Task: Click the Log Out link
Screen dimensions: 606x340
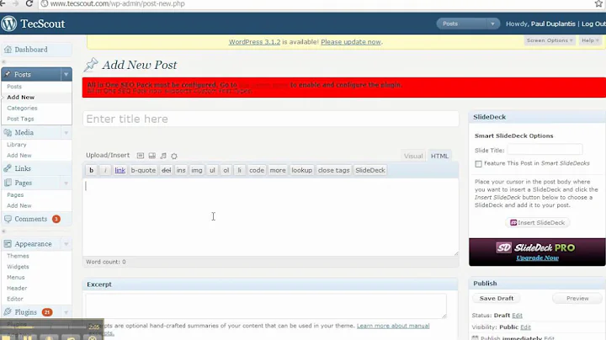Action: click(593, 24)
